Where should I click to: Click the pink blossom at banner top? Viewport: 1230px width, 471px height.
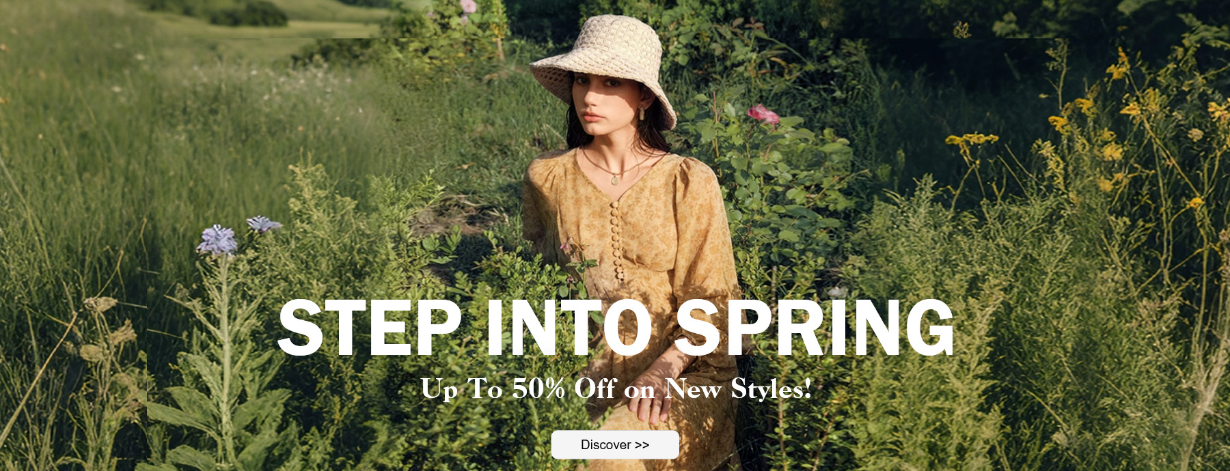[468, 6]
